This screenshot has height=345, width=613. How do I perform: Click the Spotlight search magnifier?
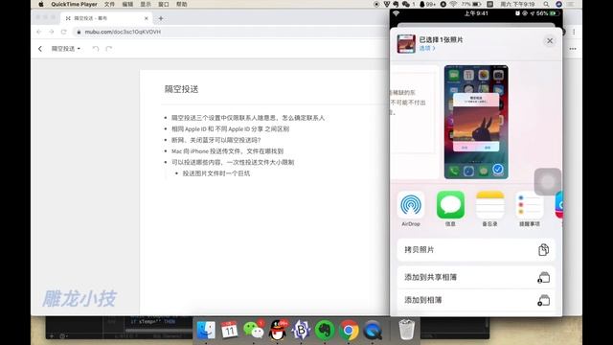(x=546, y=4)
